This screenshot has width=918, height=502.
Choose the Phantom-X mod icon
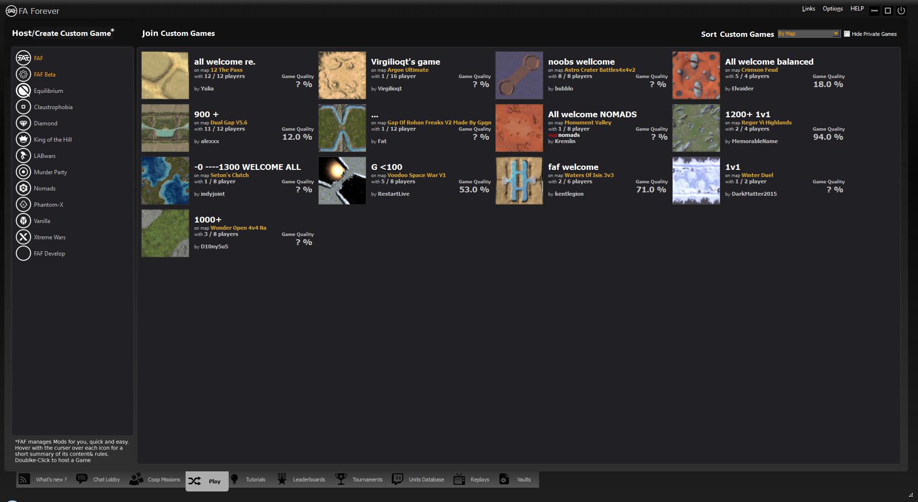(x=23, y=204)
